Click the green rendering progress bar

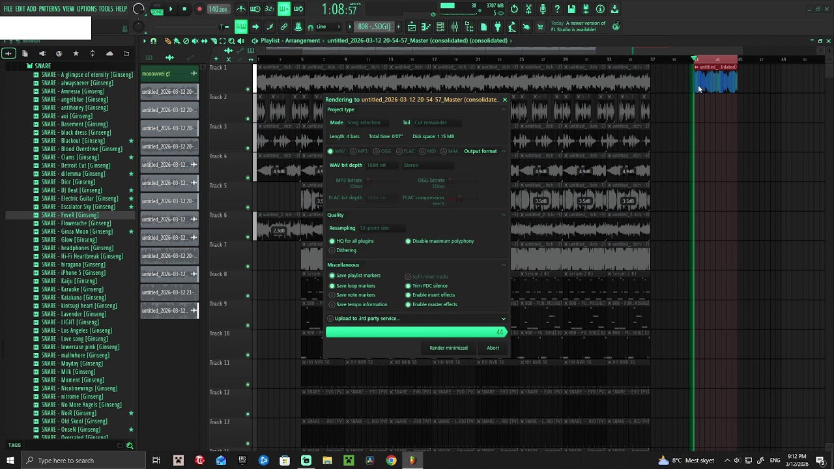click(x=416, y=332)
